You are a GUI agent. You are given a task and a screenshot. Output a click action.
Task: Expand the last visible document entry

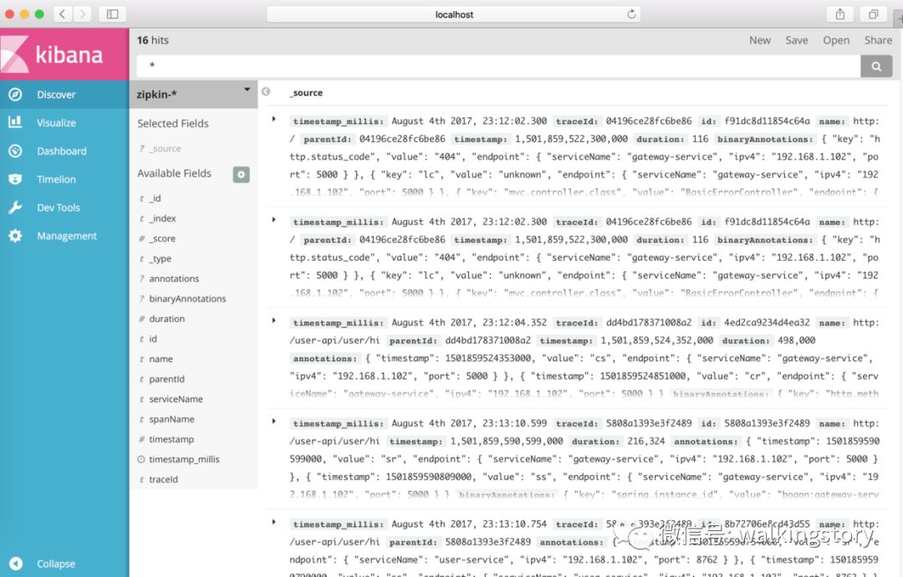coord(274,523)
